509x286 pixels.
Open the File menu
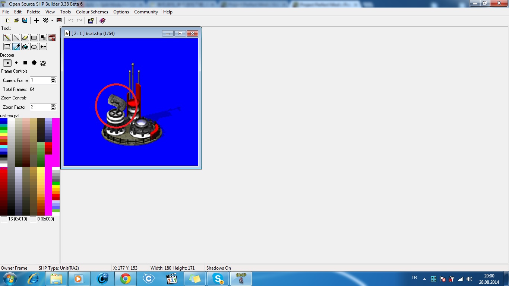point(6,12)
